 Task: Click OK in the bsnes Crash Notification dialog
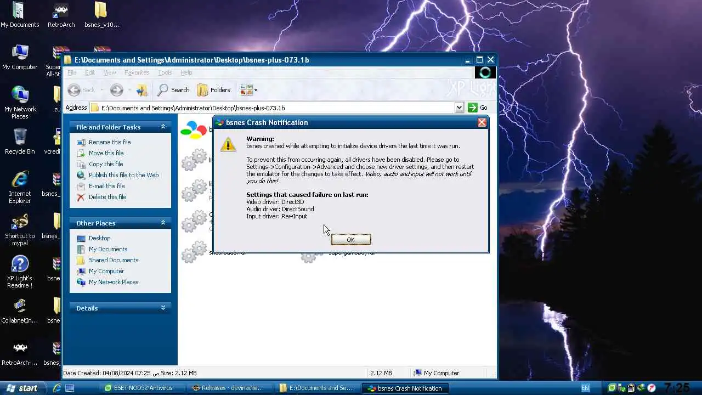coord(351,240)
